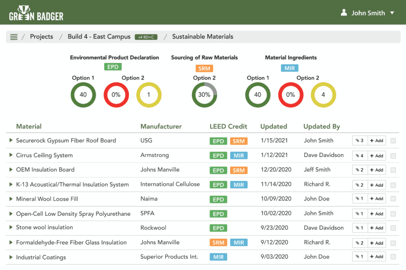The width and height of the screenshot is (406, 270).
Task: Click the Green Badger logo
Action: [x=36, y=12]
